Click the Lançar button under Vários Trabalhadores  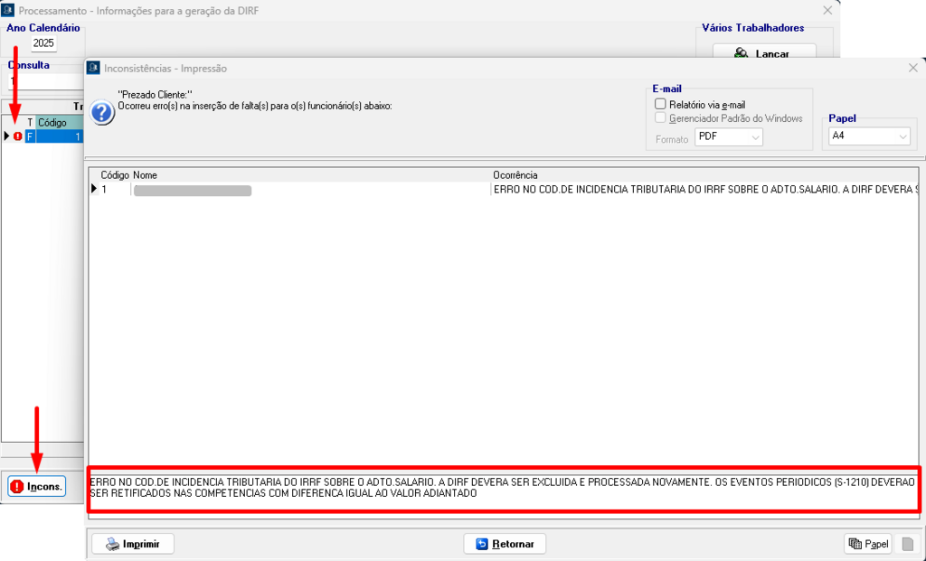[x=764, y=54]
